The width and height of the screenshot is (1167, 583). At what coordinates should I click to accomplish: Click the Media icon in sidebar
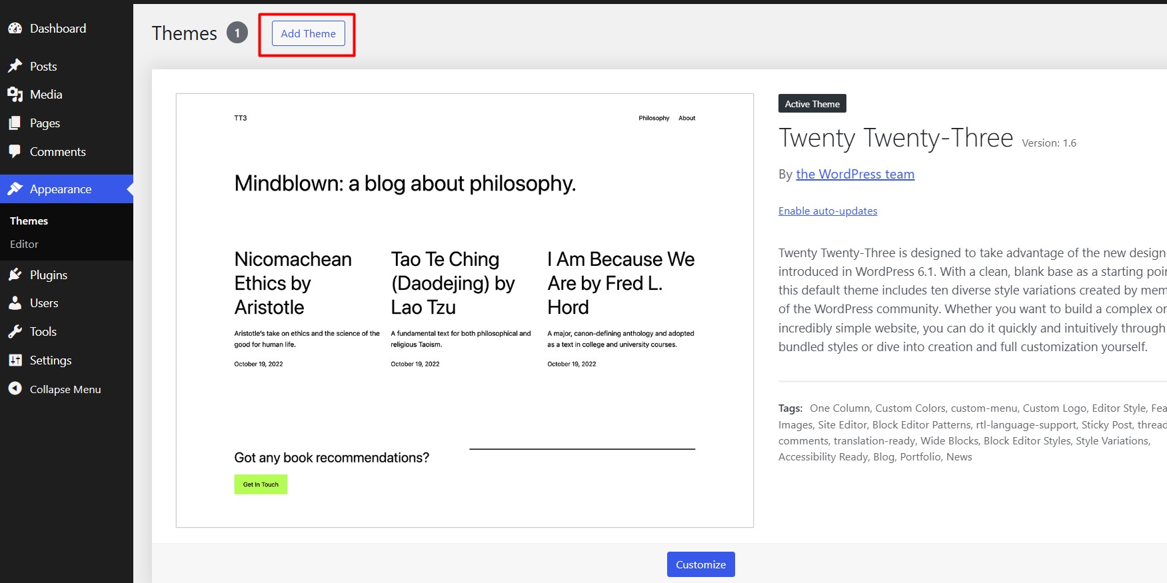pyautogui.click(x=15, y=95)
